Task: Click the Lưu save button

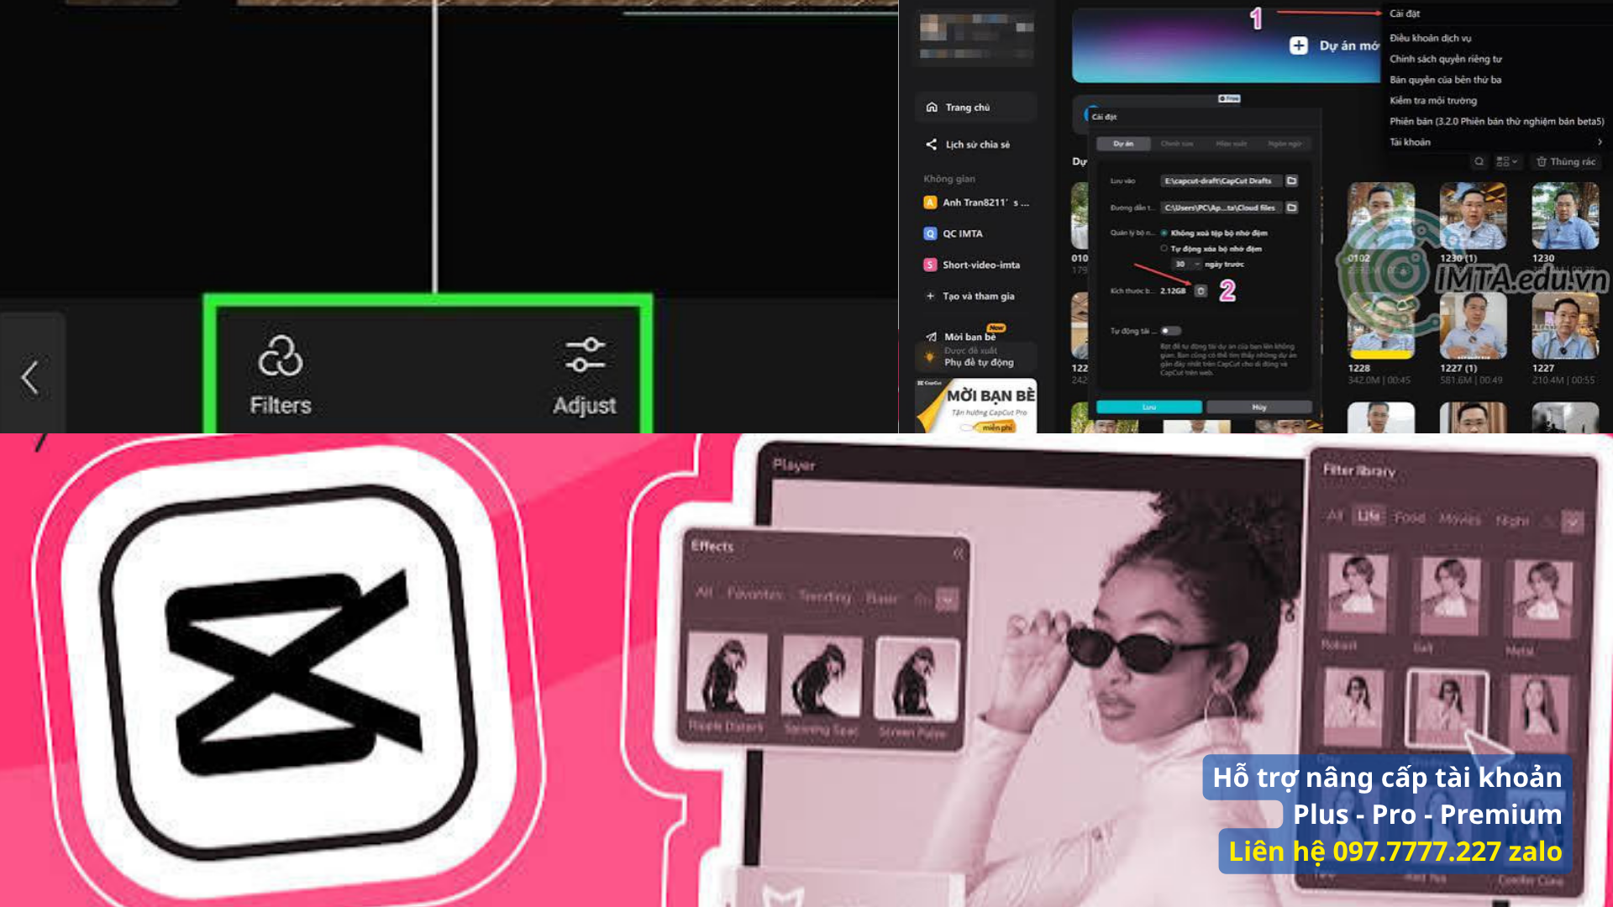Action: [1148, 407]
